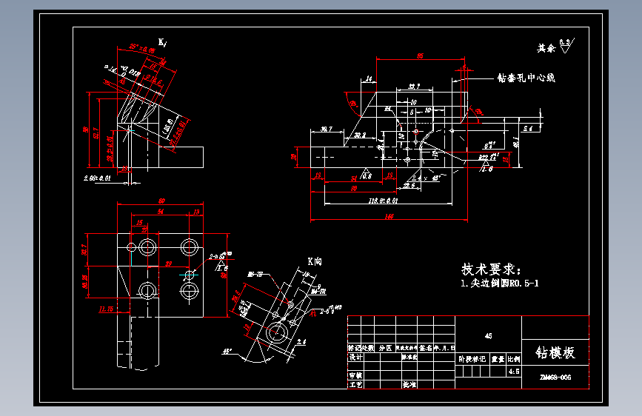The image size is (642, 416).
Task: Click the red '148' overall length dimension
Action: pos(389,216)
